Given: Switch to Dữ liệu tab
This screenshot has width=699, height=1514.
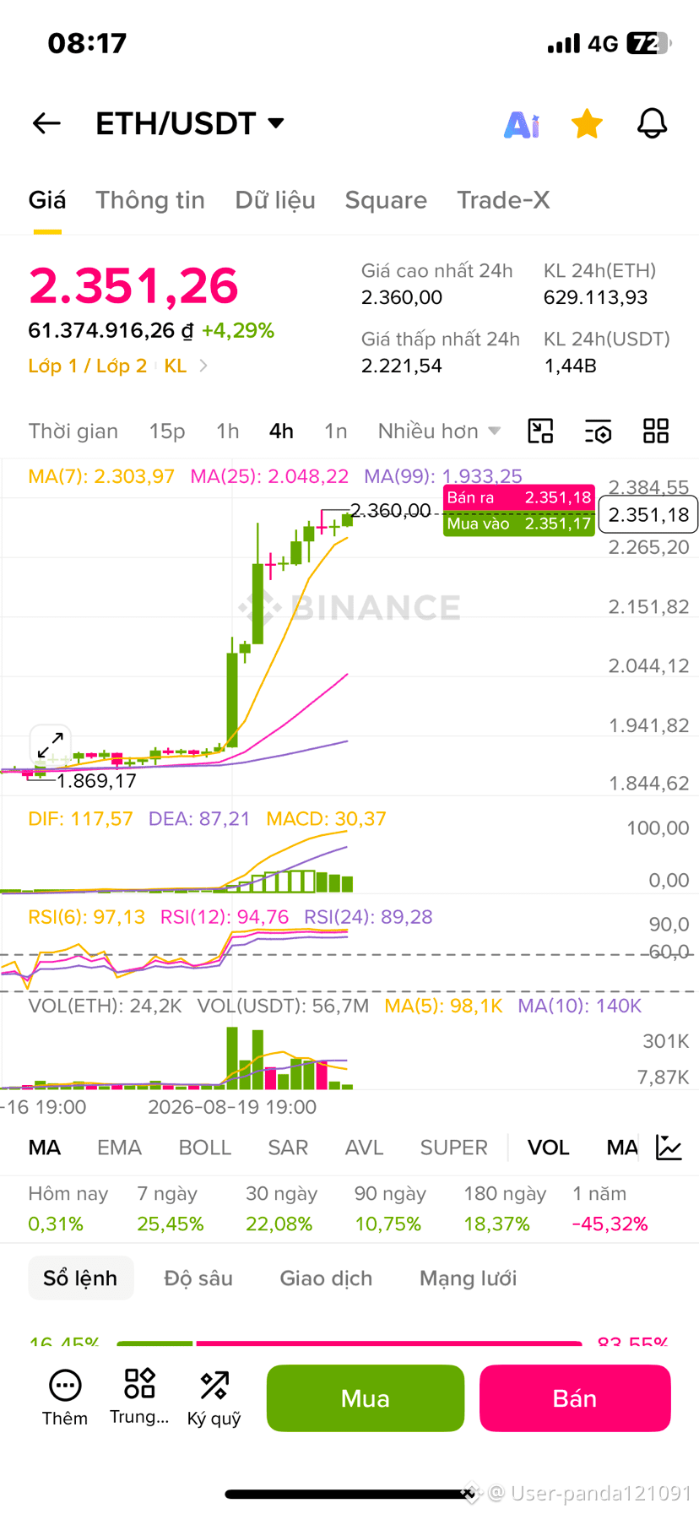Looking at the screenshot, I should (275, 200).
